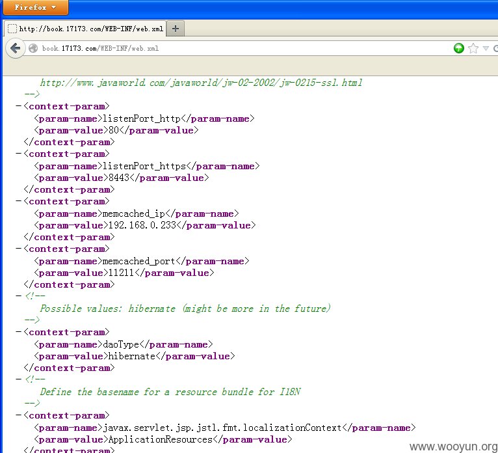Click the javax.servlet.jsp.jstl.fmt.localizationContext text

click(222, 428)
